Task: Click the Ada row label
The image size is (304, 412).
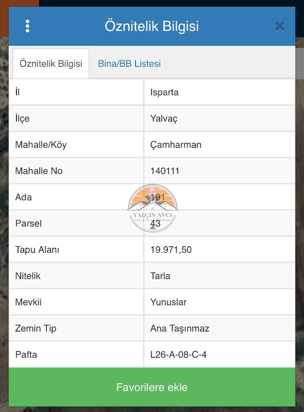Action: 23,197
